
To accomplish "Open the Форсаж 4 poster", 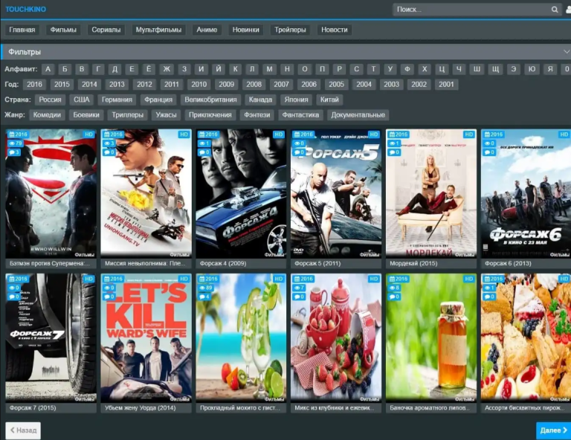I will (241, 193).
